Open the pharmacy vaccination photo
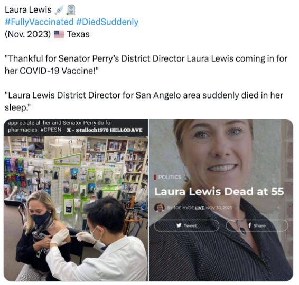299x285 pixels. (x=76, y=200)
